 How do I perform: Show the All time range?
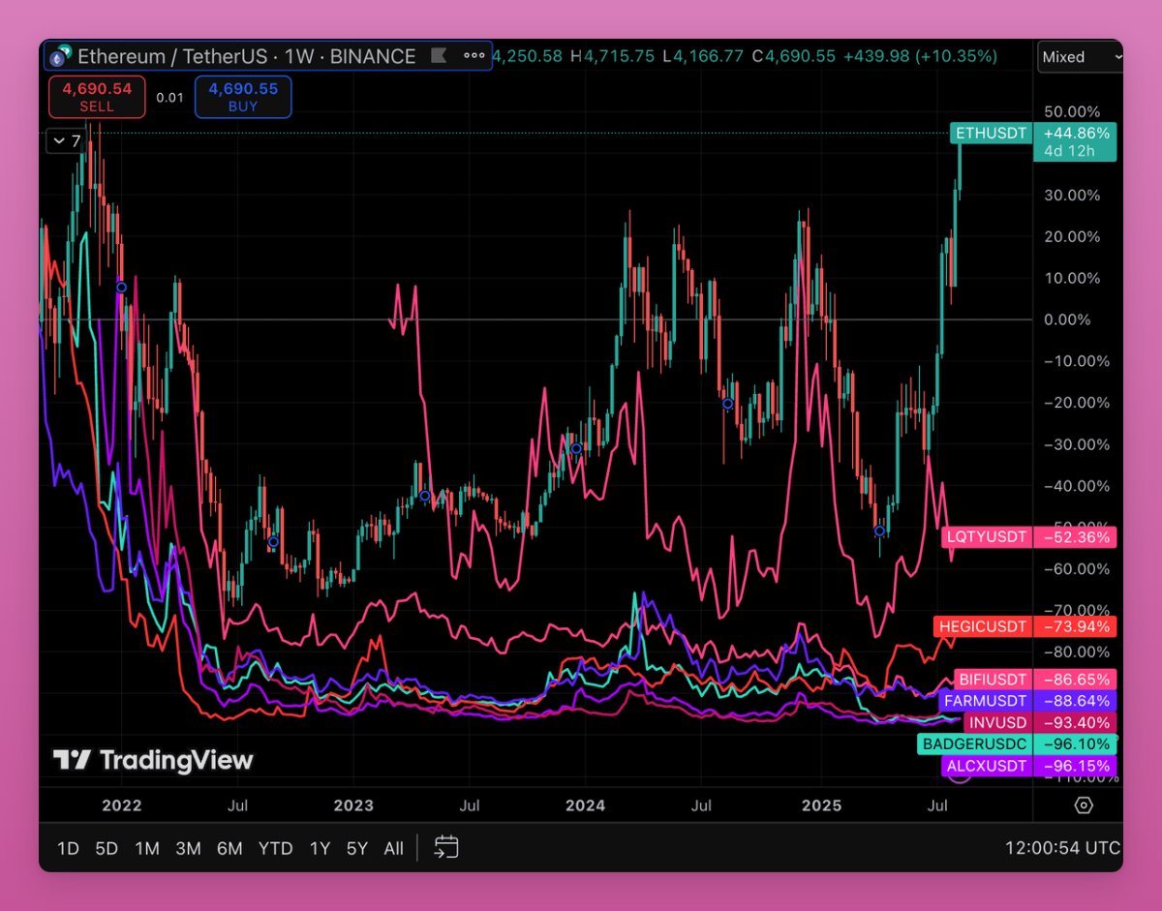point(393,848)
